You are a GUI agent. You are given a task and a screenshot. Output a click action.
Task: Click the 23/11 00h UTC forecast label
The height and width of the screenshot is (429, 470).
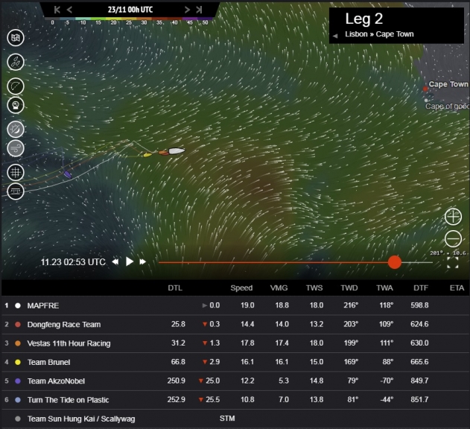130,10
